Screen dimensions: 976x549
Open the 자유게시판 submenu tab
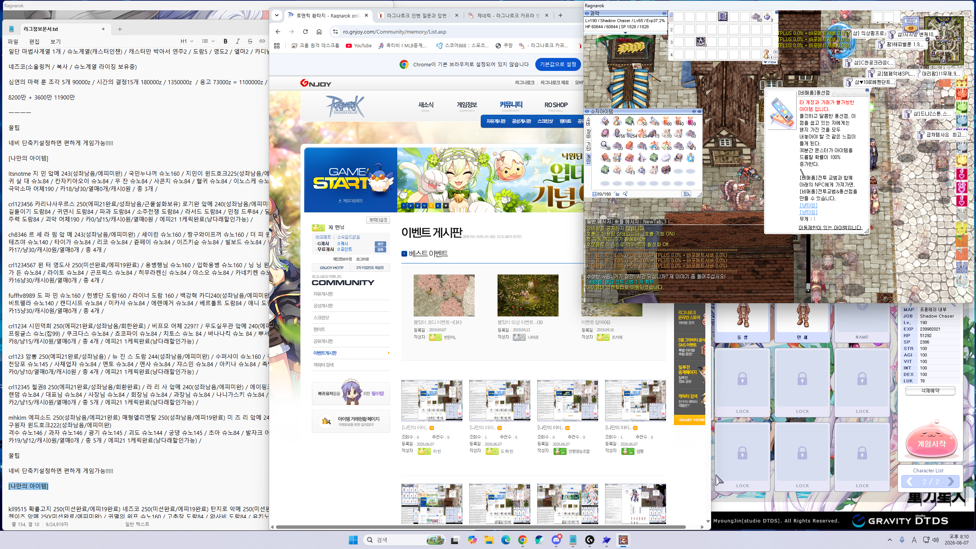[x=496, y=121]
